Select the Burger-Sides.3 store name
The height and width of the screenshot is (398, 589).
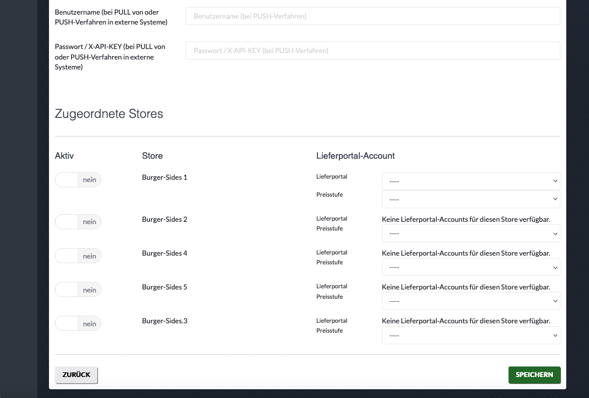pyautogui.click(x=164, y=321)
